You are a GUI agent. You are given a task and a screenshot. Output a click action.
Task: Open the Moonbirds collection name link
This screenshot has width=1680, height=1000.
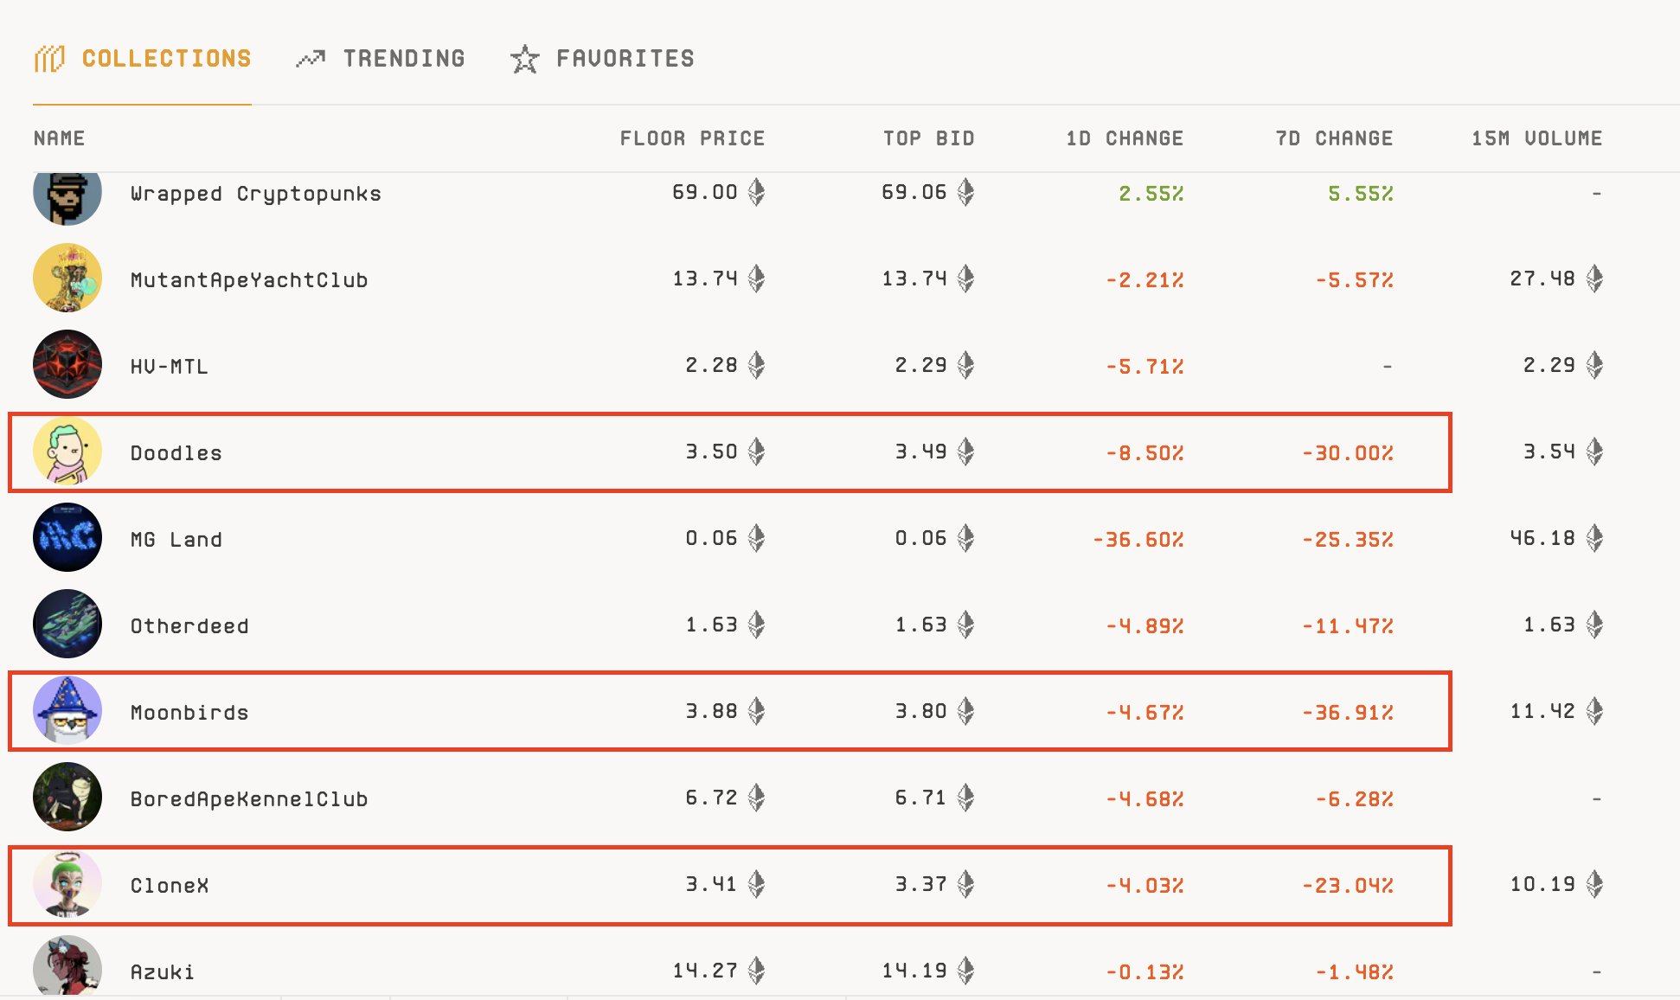pos(189,713)
